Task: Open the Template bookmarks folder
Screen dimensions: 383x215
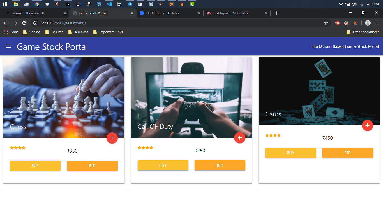Action: pyautogui.click(x=78, y=32)
